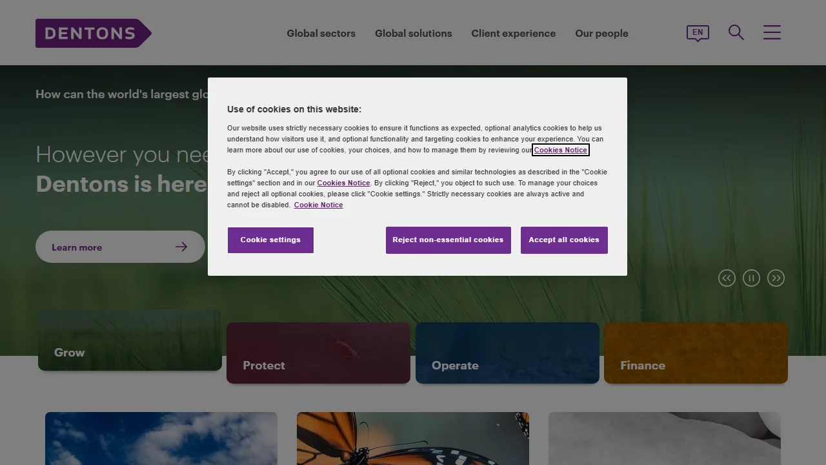Screen dimensions: 826x465
Task: Open the EN language selector
Action: [698, 33]
